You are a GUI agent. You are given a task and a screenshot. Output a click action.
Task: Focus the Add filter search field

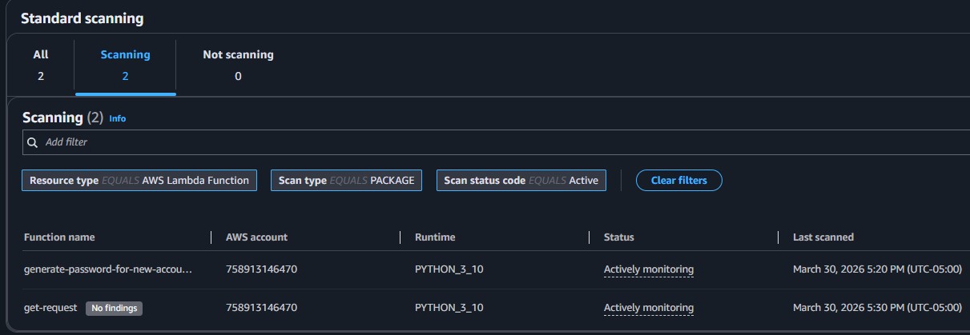point(497,142)
